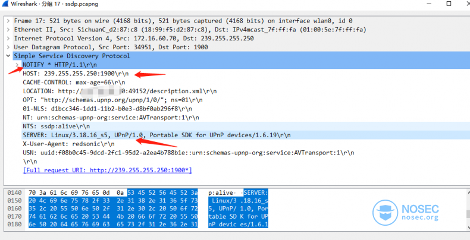The height and width of the screenshot is (240, 470).
Task: Open the Full request URI link
Action: 107,170
